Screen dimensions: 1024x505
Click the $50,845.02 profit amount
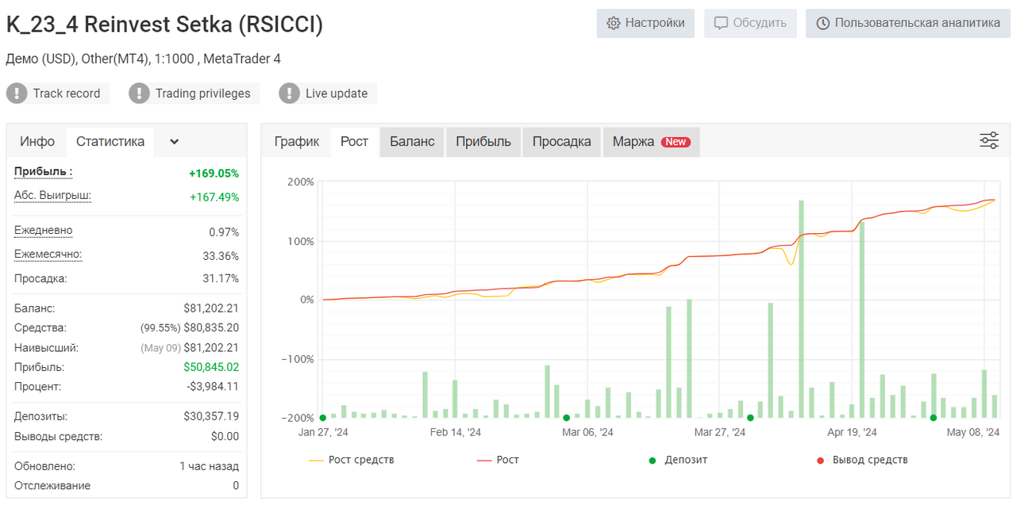pyautogui.click(x=211, y=367)
